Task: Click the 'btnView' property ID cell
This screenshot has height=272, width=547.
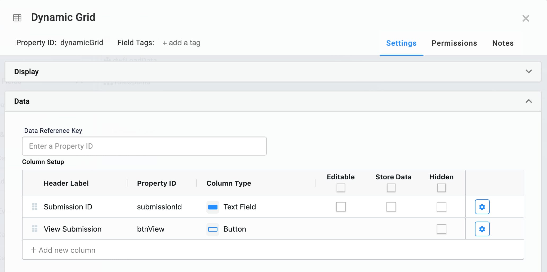Action: coord(151,229)
